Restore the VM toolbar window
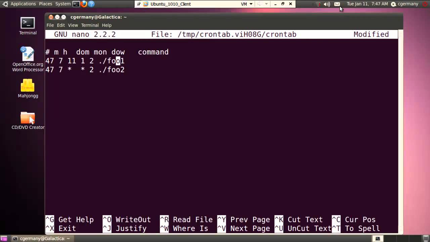The image size is (430, 242). click(x=283, y=4)
